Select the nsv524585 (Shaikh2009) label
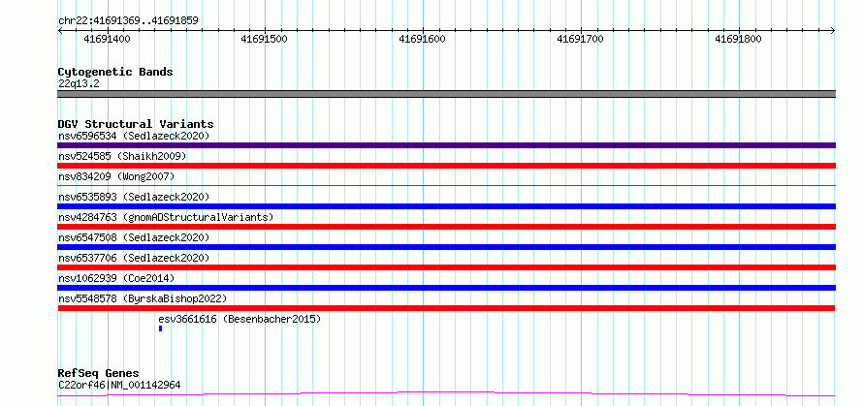The width and height of the screenshot is (863, 406). coord(122,156)
